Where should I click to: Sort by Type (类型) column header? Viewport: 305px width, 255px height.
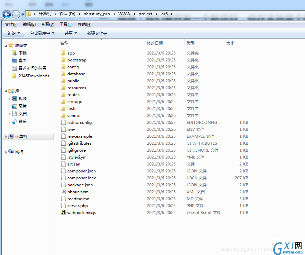[190, 43]
